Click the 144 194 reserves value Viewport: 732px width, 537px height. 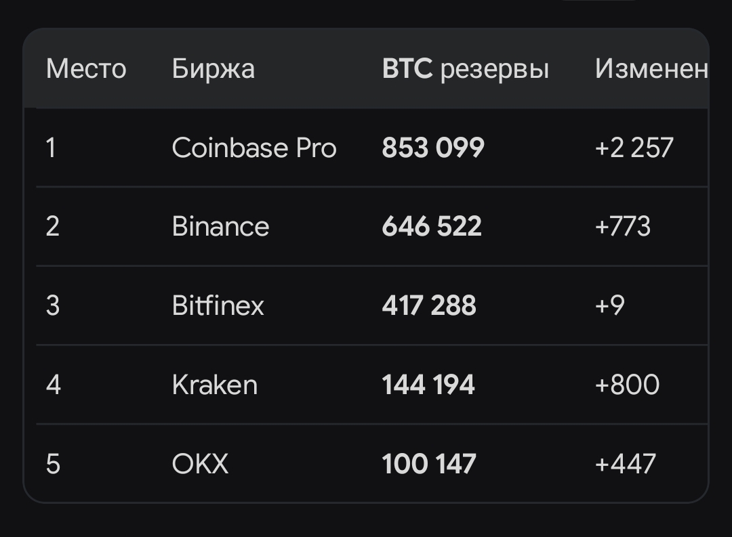[428, 385]
